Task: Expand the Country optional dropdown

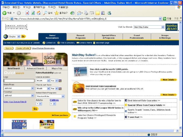Action: click(x=19, y=96)
